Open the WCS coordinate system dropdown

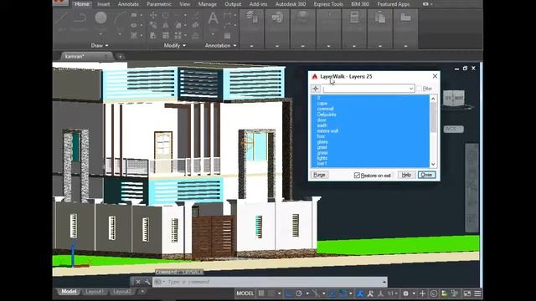click(x=454, y=129)
